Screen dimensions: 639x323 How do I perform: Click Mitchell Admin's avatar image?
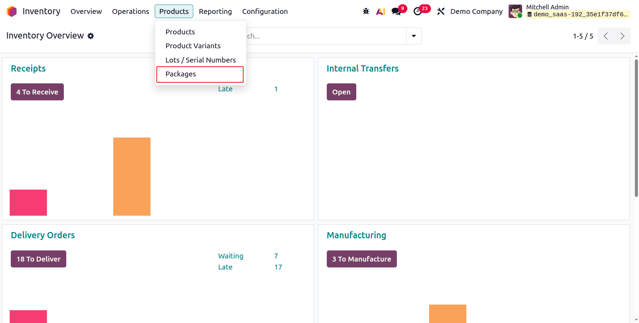click(x=515, y=11)
